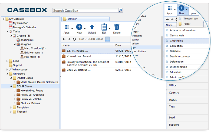This screenshot has width=211, height=135.
Task: Click the search magnifier icon
Action: pyautogui.click(x=120, y=11)
